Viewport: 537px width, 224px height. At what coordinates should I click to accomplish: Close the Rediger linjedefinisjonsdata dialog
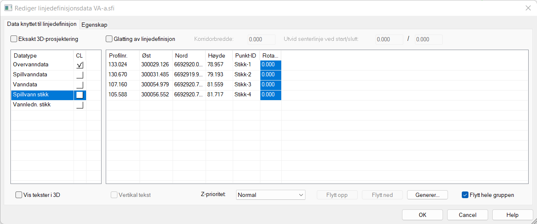528,8
